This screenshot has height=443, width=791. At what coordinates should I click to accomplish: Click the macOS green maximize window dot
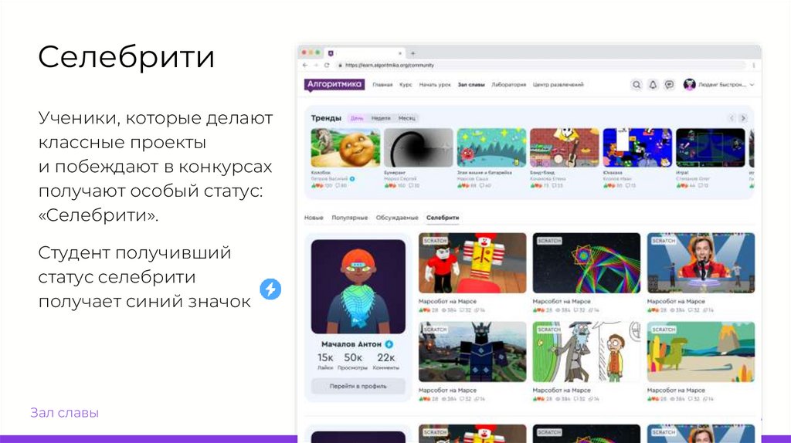(x=318, y=52)
